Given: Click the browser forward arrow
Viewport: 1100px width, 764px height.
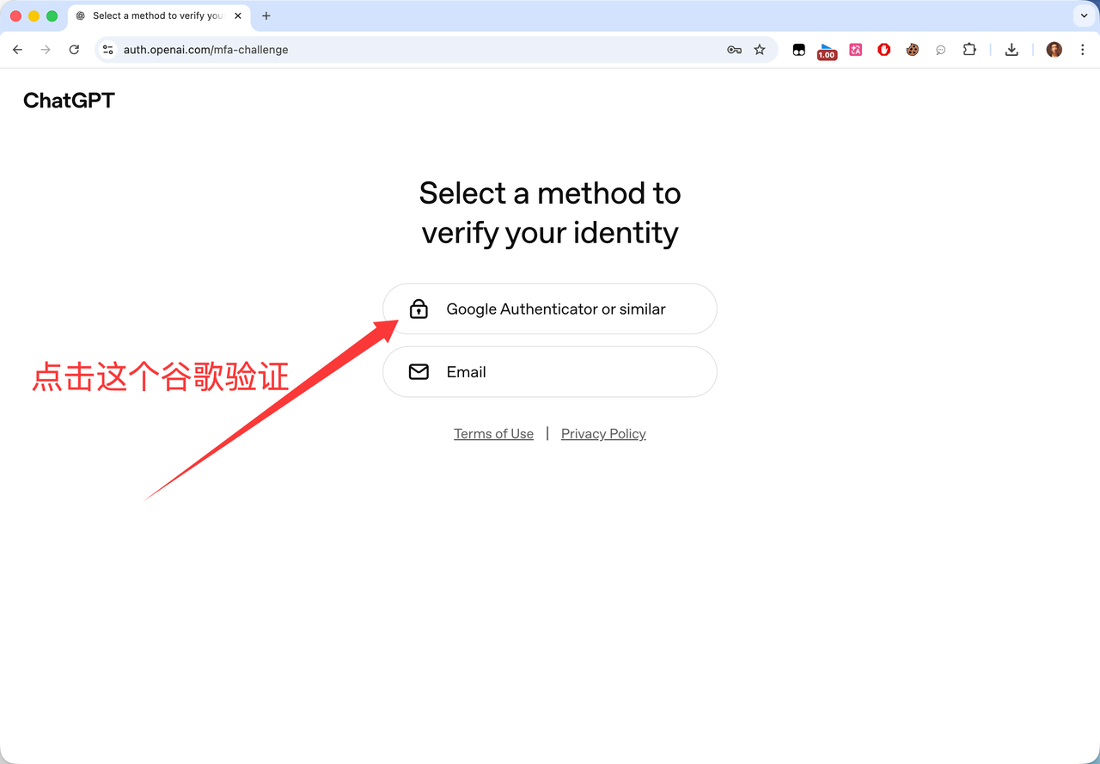Looking at the screenshot, I should coord(46,50).
